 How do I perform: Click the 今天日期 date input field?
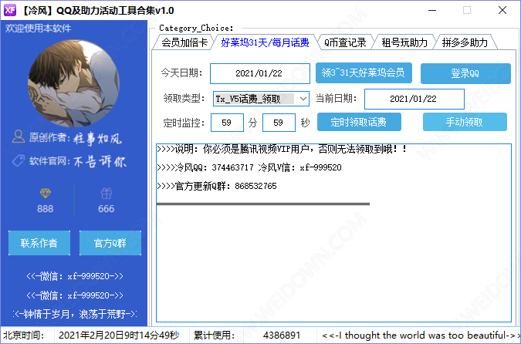pyautogui.click(x=259, y=73)
